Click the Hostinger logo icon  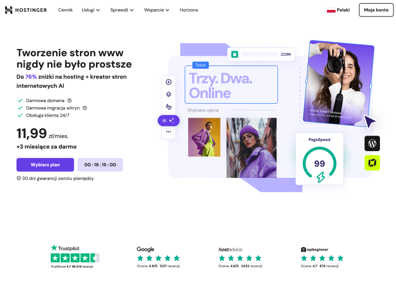click(9, 10)
